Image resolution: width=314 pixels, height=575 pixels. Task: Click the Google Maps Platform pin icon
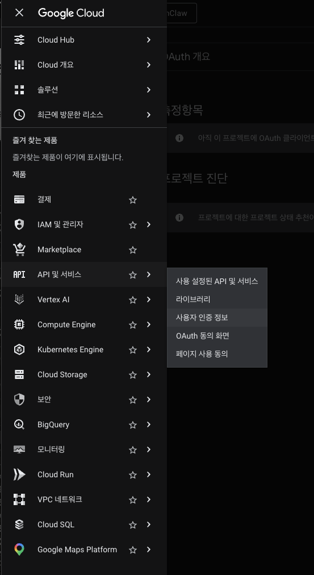[x=19, y=549]
